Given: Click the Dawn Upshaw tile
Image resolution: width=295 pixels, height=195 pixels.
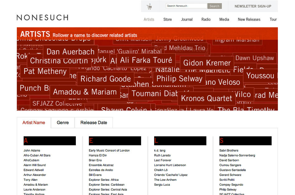Looking at the screenshot, I should coord(255,58).
